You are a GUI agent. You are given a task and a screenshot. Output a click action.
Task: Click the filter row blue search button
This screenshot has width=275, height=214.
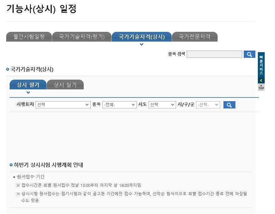click(229, 105)
